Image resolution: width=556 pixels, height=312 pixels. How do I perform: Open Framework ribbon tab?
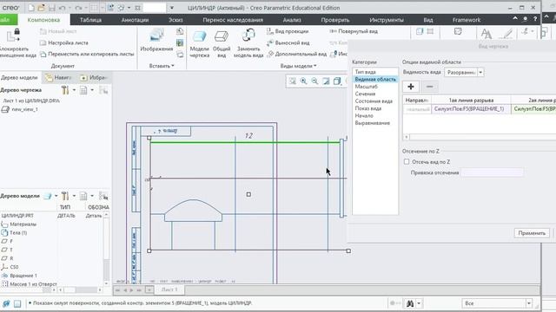[467, 20]
